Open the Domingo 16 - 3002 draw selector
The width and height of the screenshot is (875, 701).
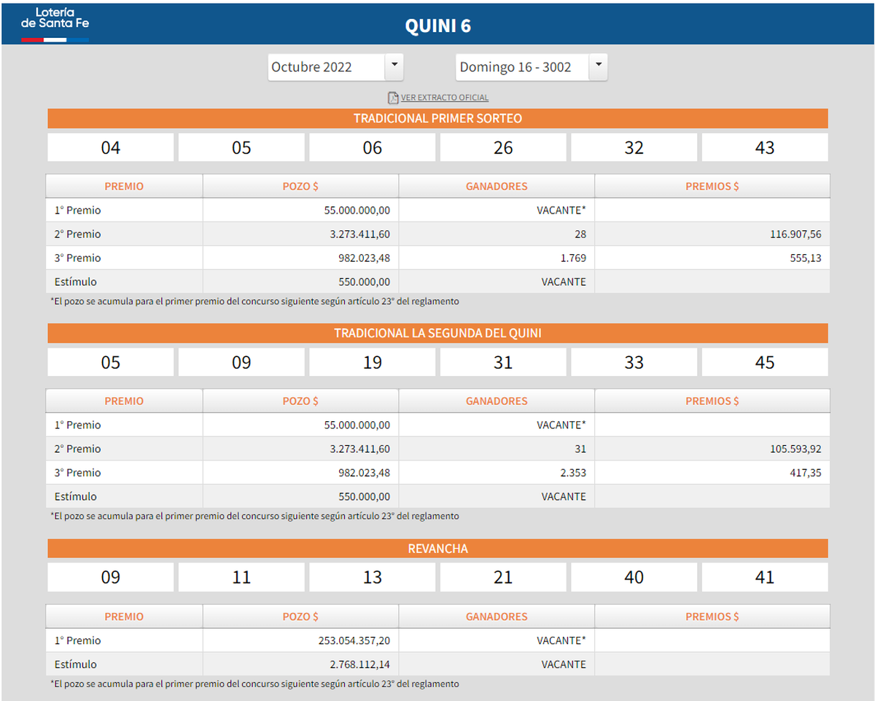coord(521,66)
